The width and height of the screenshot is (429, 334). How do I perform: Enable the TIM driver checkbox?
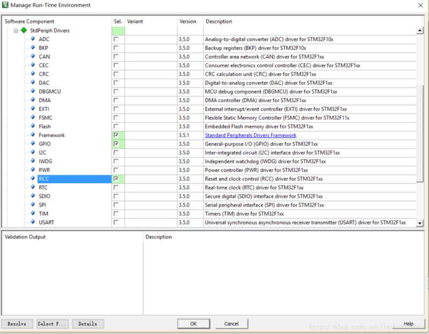pos(116,214)
